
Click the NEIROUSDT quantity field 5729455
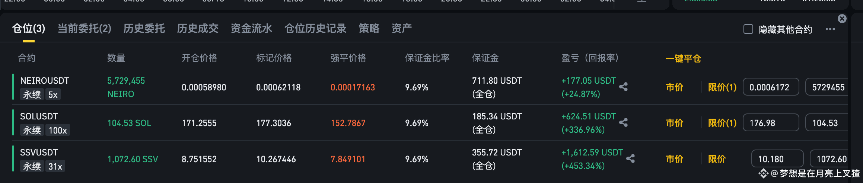tap(827, 87)
